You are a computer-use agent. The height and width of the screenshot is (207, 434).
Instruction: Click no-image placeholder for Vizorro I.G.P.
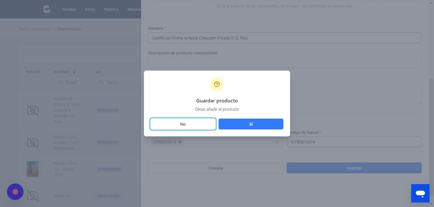tap(33, 142)
